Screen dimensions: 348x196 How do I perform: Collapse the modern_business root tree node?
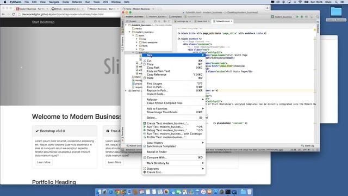126,25
